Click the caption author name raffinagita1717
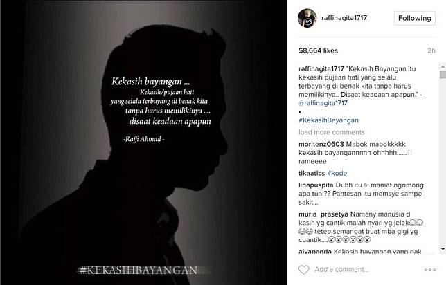The image size is (446, 285). [321, 68]
